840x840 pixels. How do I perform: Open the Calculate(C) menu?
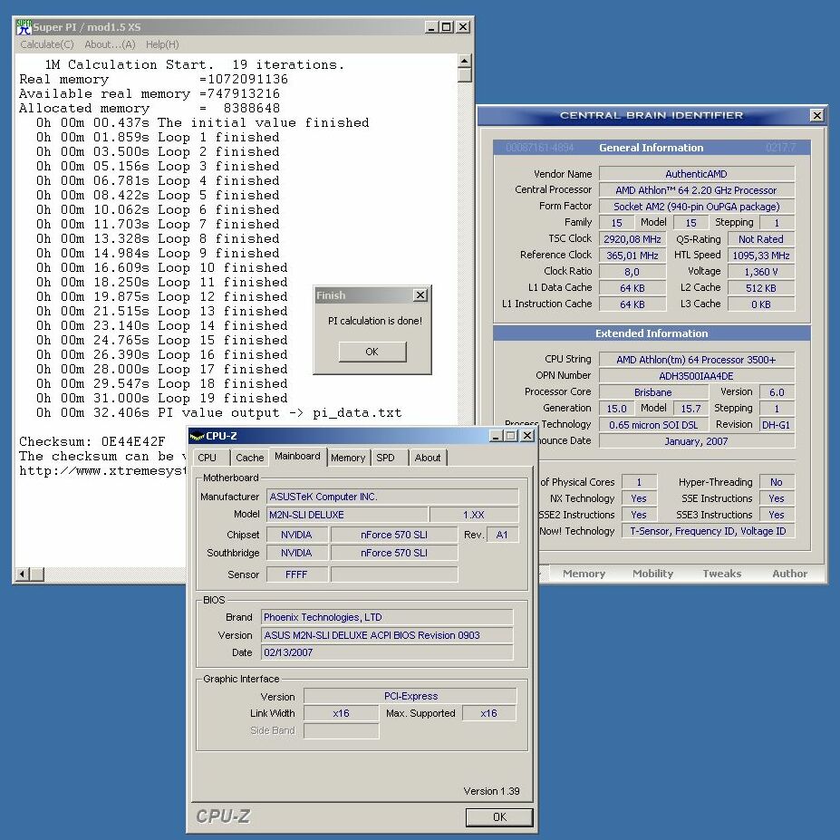[47, 44]
